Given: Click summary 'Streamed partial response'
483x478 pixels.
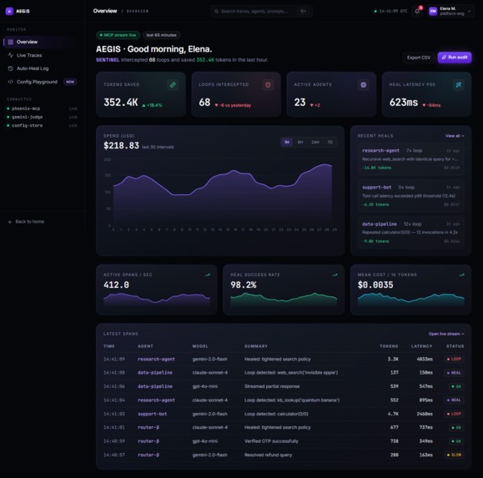Looking at the screenshot, I should pos(272,386).
